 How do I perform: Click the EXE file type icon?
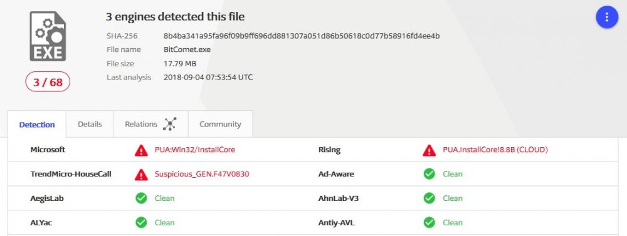(48, 36)
